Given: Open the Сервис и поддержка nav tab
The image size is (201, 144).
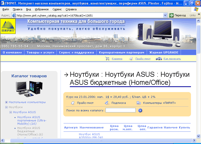Looking at the screenshot, I should pyautogui.click(x=77, y=52).
